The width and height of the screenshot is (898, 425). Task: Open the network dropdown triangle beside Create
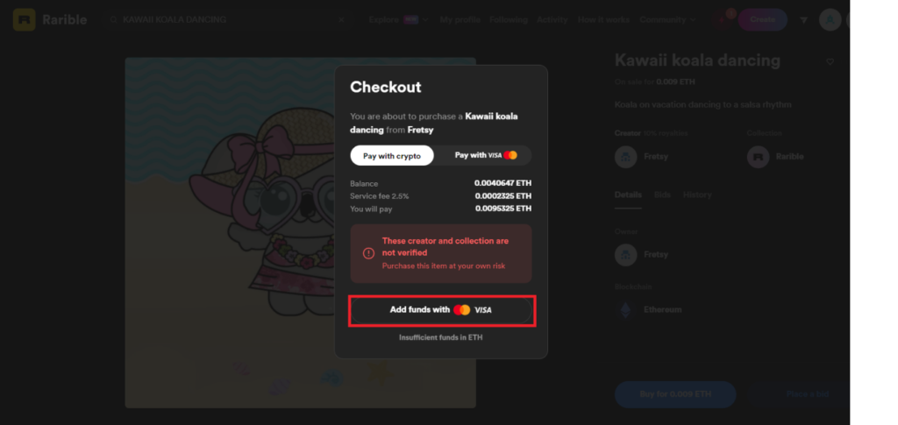click(803, 20)
